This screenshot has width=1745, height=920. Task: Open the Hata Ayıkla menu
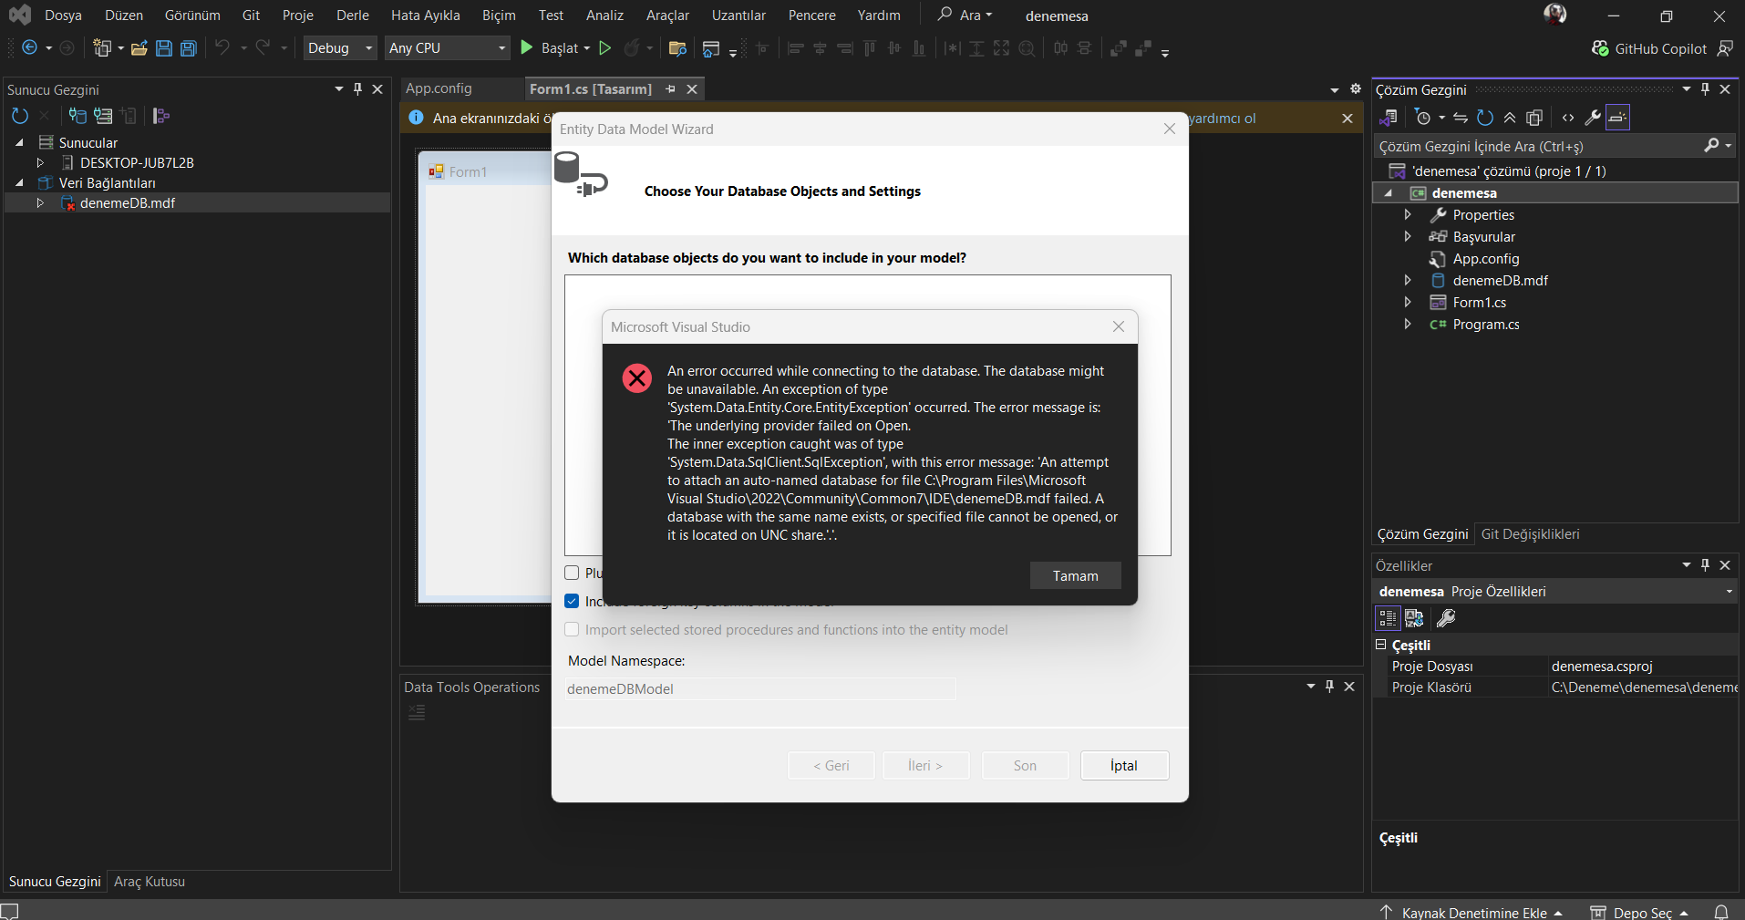425,16
